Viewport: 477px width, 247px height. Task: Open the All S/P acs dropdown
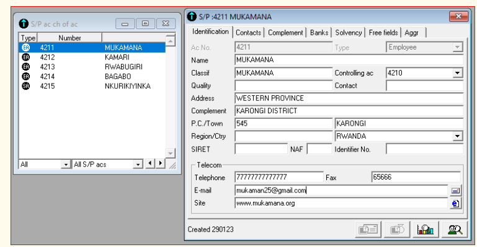138,165
